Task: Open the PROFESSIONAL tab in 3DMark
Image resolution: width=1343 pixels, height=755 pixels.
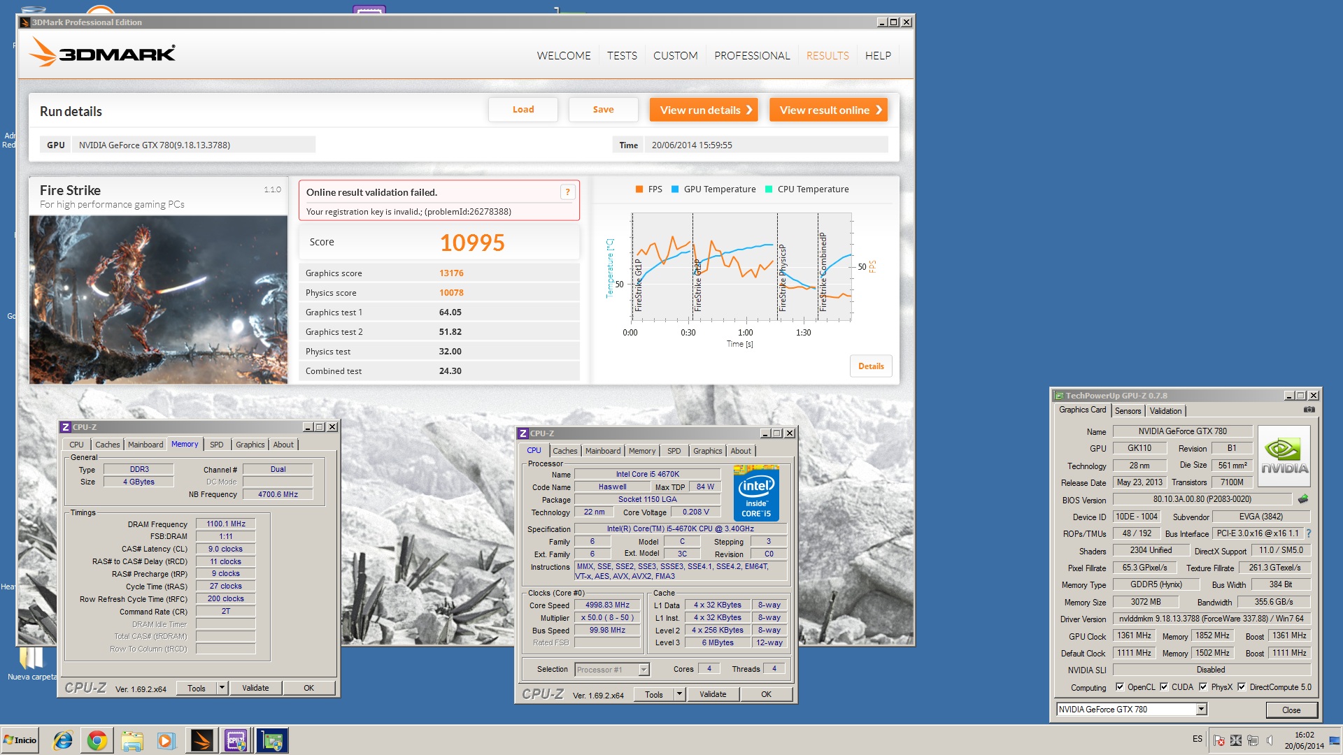Action: 752,56
